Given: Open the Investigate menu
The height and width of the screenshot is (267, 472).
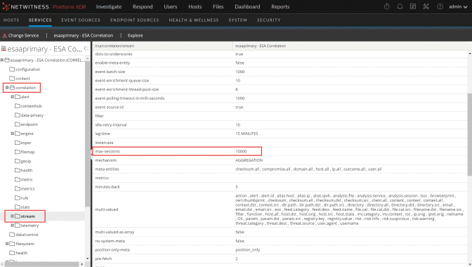Looking at the screenshot, I should click(x=109, y=6).
